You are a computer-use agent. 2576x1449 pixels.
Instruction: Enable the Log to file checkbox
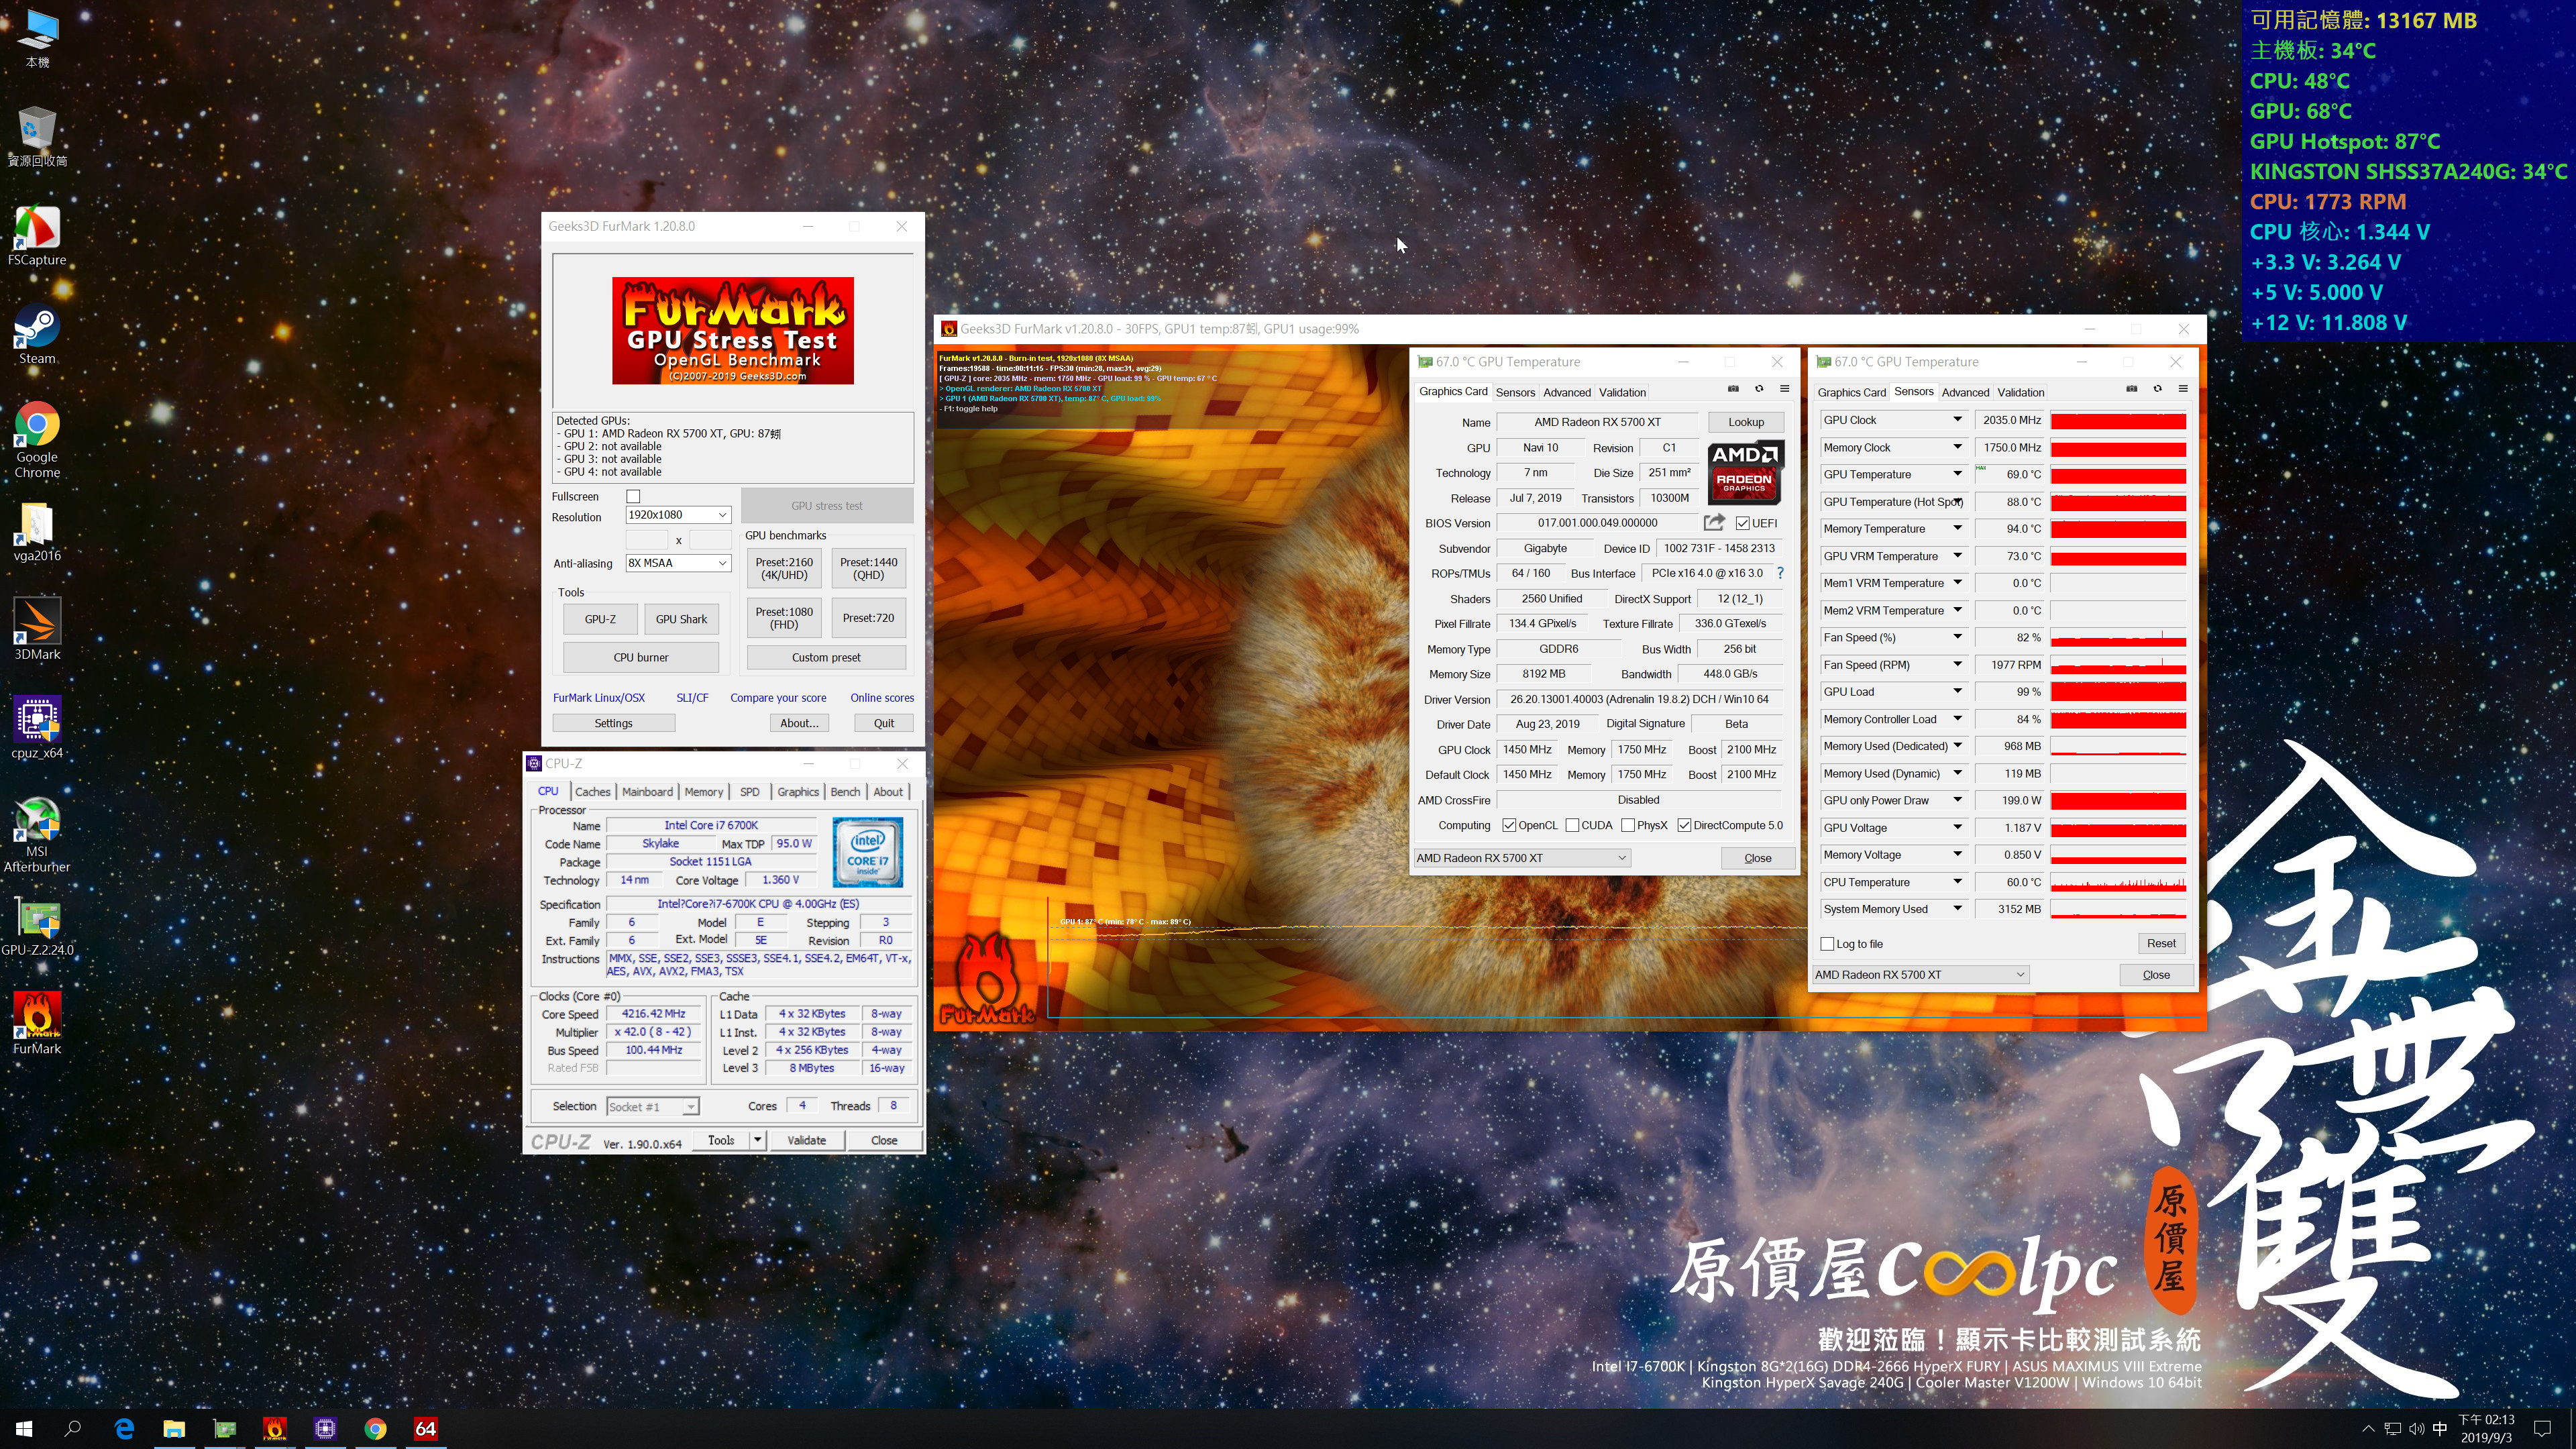pos(1827,943)
